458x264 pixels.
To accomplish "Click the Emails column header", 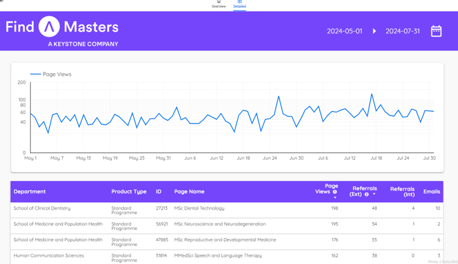I will click(x=432, y=192).
